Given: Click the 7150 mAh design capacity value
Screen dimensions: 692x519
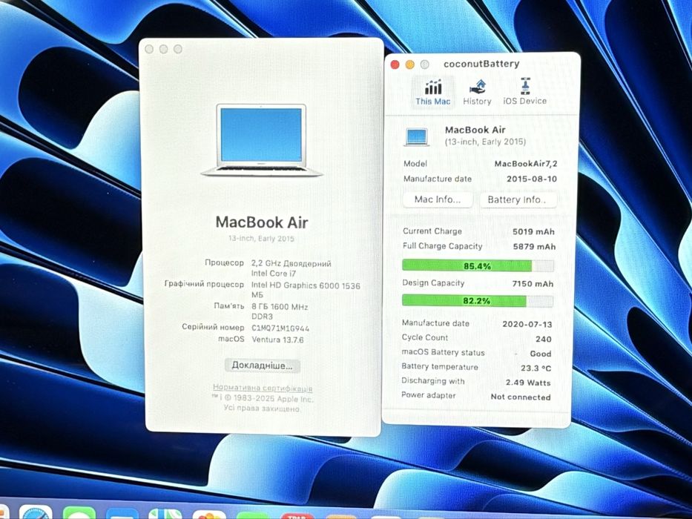Looking at the screenshot, I should click(x=533, y=284).
